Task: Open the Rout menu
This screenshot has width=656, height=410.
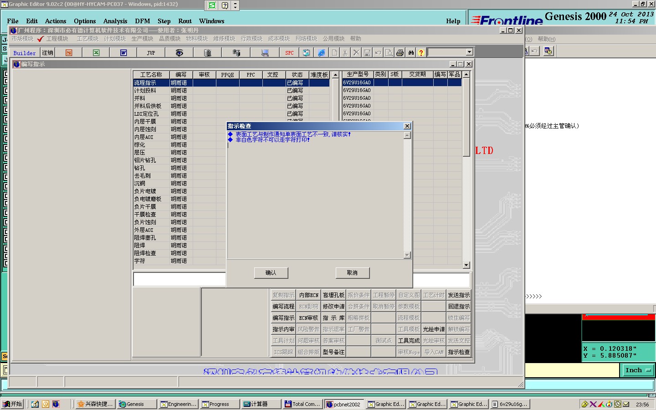Action: point(185,21)
